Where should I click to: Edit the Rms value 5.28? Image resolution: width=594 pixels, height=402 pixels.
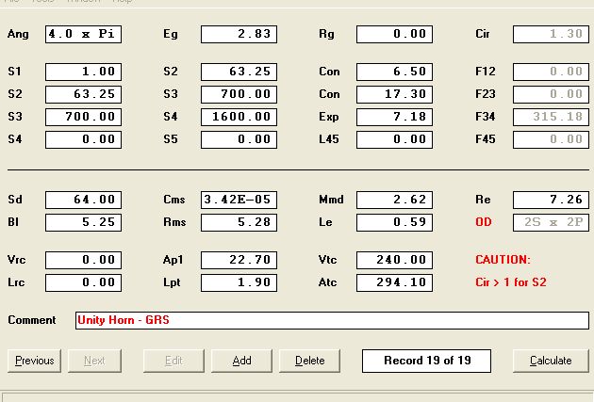239,223
